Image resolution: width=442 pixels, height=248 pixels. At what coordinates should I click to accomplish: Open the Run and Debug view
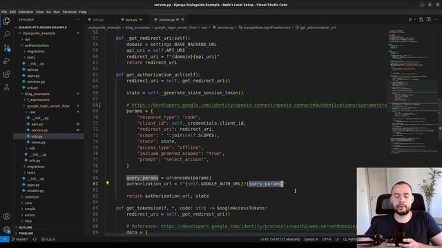coord(6,61)
